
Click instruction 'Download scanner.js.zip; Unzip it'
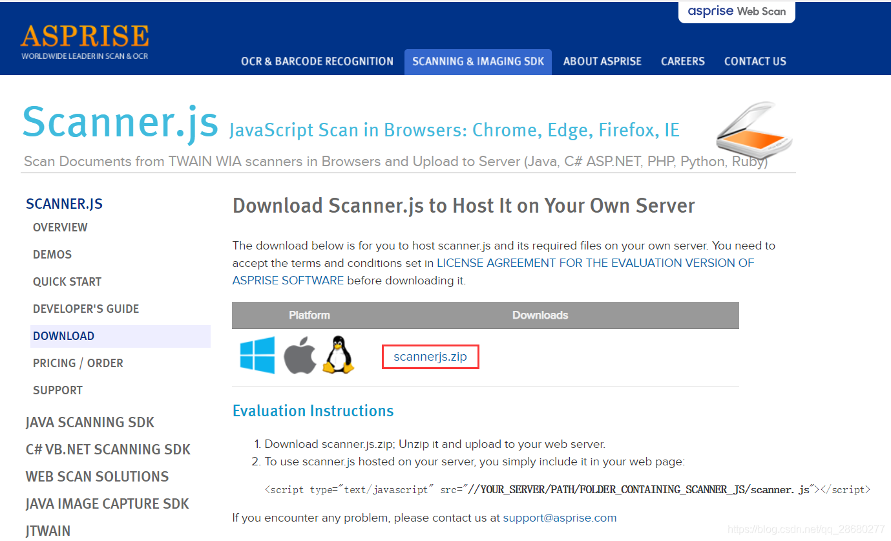tap(435, 444)
